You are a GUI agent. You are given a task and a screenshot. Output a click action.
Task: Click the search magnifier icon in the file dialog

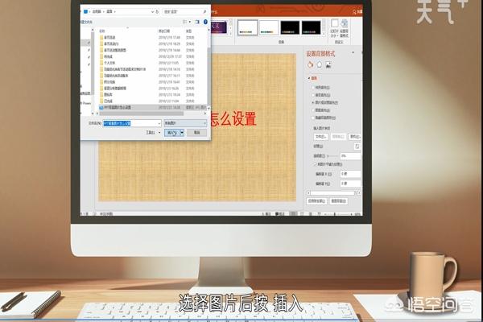tap(204, 12)
